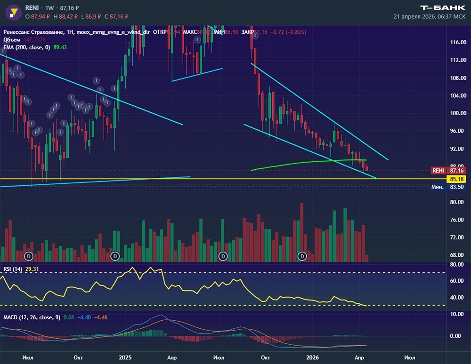
Task: Click the 104.00 price axis label
Action: [458, 95]
